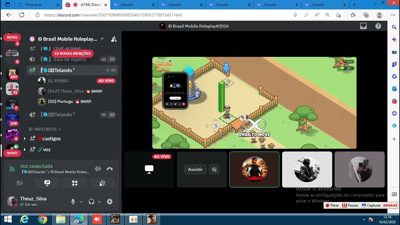Screen dimensions: 400x225
Task: Open noise suppression waveform settings
Action: coord(98,169)
